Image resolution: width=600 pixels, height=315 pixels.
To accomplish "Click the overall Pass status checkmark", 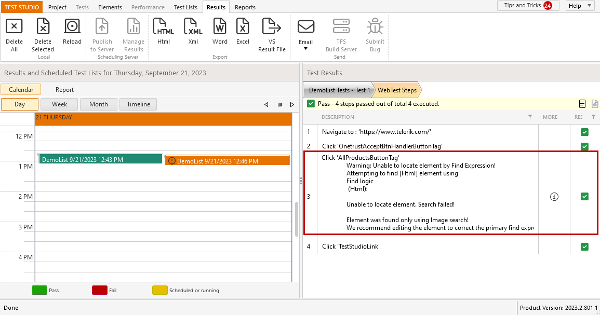I will [x=311, y=104].
